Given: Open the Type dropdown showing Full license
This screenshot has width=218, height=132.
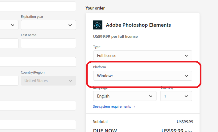Looking at the screenshot, I should (x=142, y=55).
